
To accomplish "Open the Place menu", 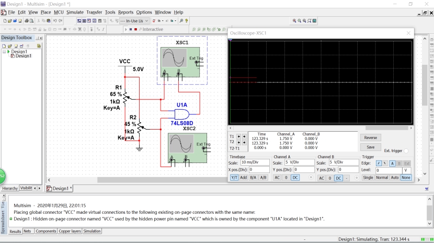I will click(x=45, y=12).
